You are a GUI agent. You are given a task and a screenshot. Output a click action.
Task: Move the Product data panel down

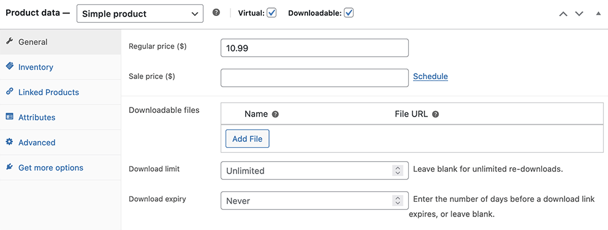(x=579, y=13)
